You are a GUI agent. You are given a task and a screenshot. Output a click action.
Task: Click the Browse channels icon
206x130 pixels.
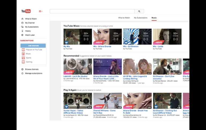pyautogui.click(x=22, y=69)
